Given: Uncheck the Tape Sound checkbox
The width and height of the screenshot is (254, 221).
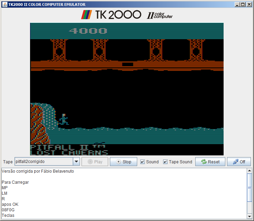Looking at the screenshot, I should [166, 162].
